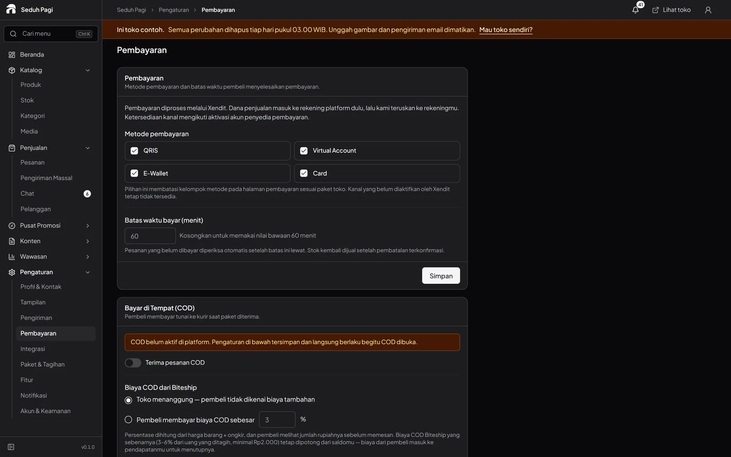Image resolution: width=731 pixels, height=457 pixels.
Task: Click the Pengaturan breadcrumb link
Action: pyautogui.click(x=174, y=10)
